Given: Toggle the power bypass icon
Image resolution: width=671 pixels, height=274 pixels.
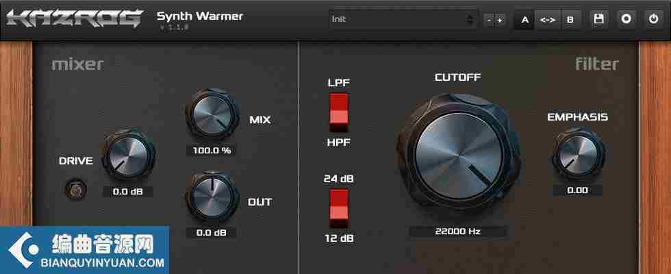Looking at the screenshot, I should [x=654, y=19].
